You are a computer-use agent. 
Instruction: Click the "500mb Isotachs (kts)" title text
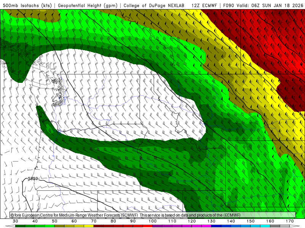click(x=27, y=5)
